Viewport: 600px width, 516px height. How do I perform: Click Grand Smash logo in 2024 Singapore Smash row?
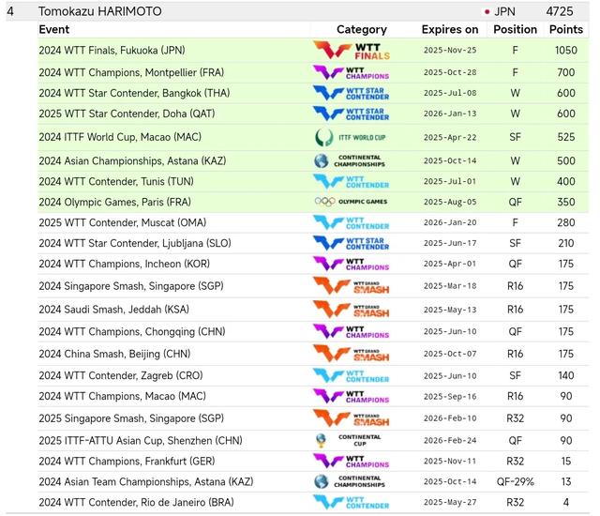point(351,286)
